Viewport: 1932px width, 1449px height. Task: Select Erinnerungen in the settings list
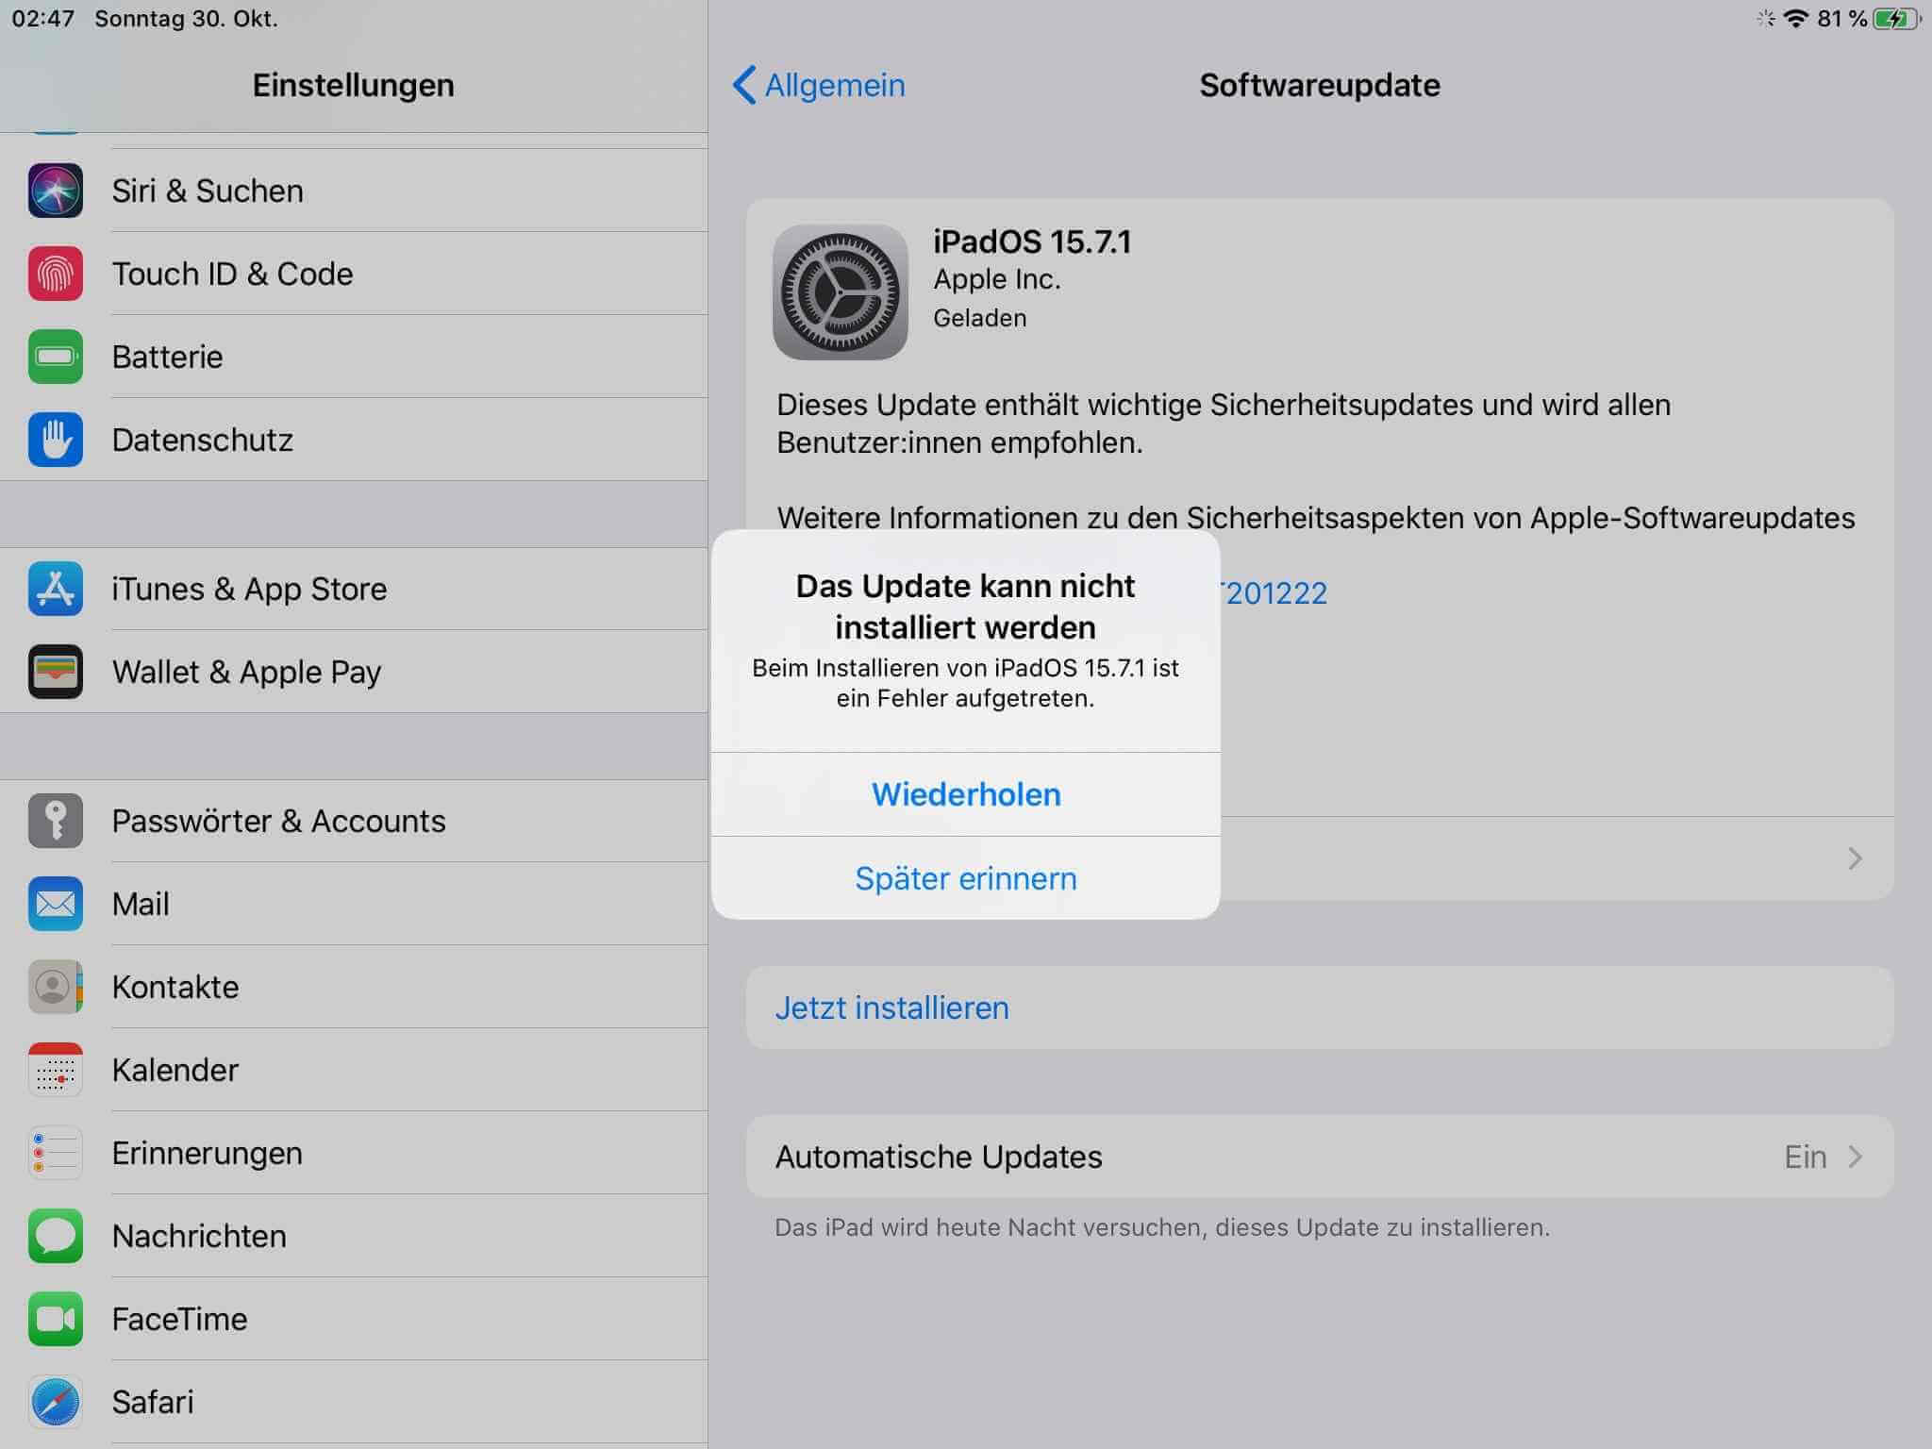pyautogui.click(x=354, y=1153)
